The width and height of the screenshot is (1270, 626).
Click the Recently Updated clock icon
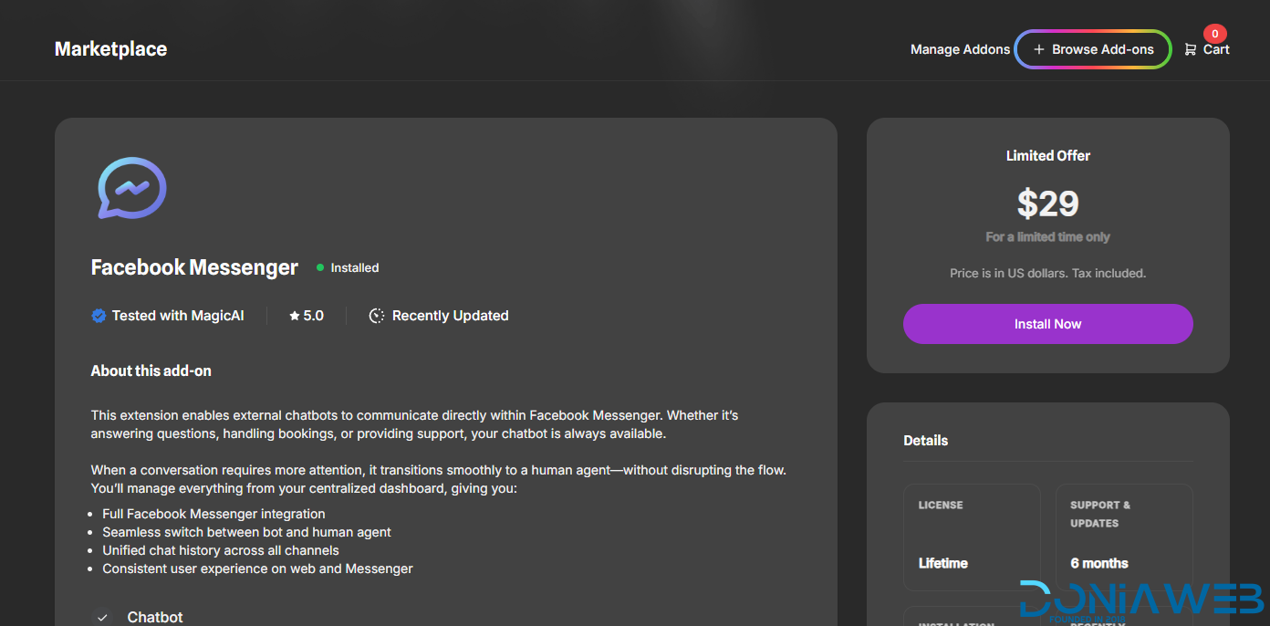[x=377, y=316]
